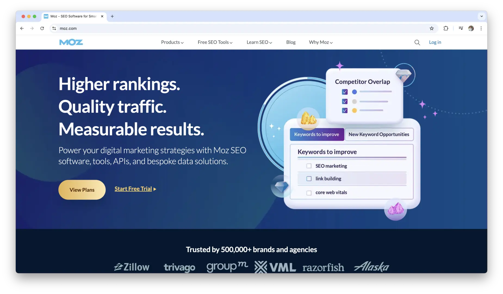The height and width of the screenshot is (294, 503).
Task: Click the blue dot in Competitor Overlap
Action: [x=354, y=92]
